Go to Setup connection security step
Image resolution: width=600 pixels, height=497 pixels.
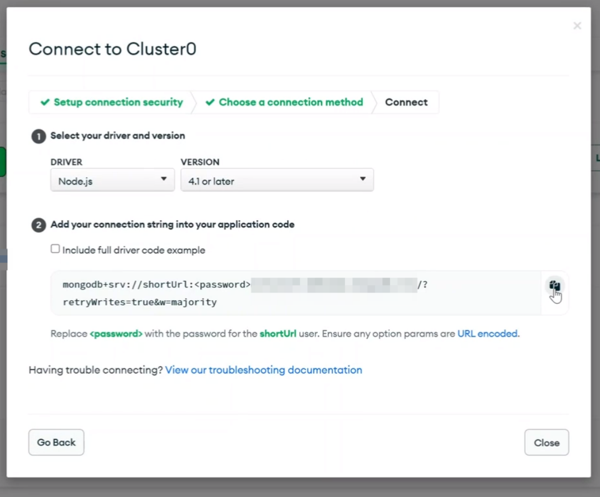coord(118,103)
